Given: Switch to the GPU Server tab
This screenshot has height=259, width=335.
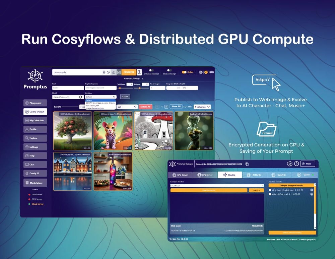Looking at the screenshot, I should (181, 175).
